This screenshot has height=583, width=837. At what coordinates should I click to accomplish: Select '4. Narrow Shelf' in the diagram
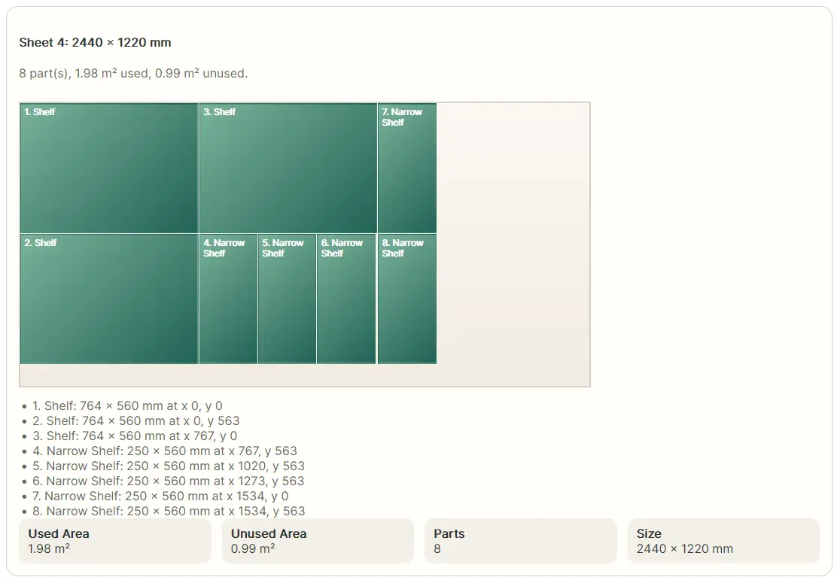point(229,299)
